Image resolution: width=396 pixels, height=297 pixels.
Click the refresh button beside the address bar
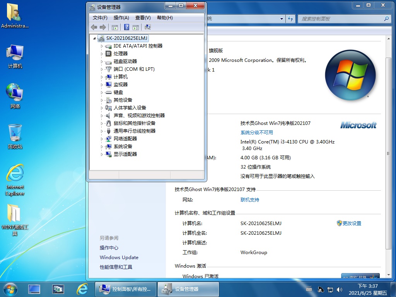291,19
